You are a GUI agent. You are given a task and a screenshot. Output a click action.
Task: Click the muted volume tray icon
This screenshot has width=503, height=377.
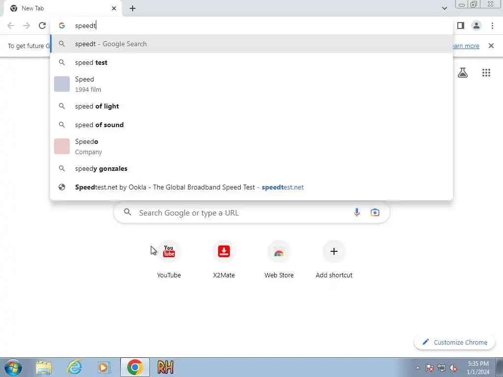coord(453,368)
